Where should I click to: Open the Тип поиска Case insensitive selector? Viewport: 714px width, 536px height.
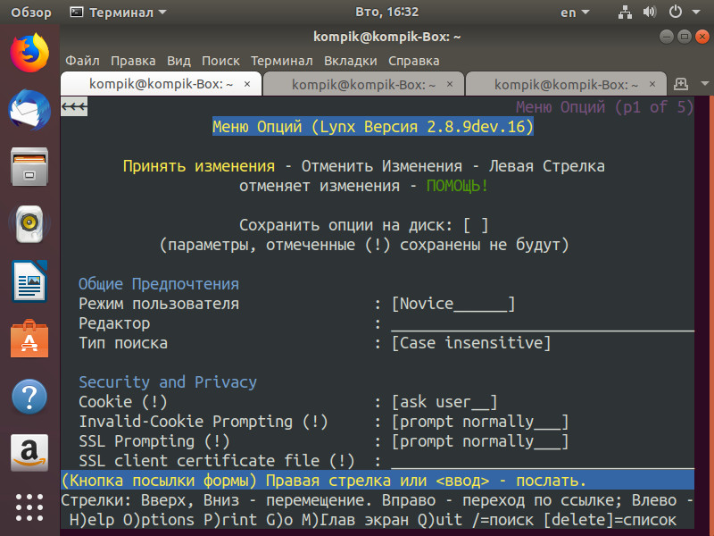pyautogui.click(x=471, y=343)
